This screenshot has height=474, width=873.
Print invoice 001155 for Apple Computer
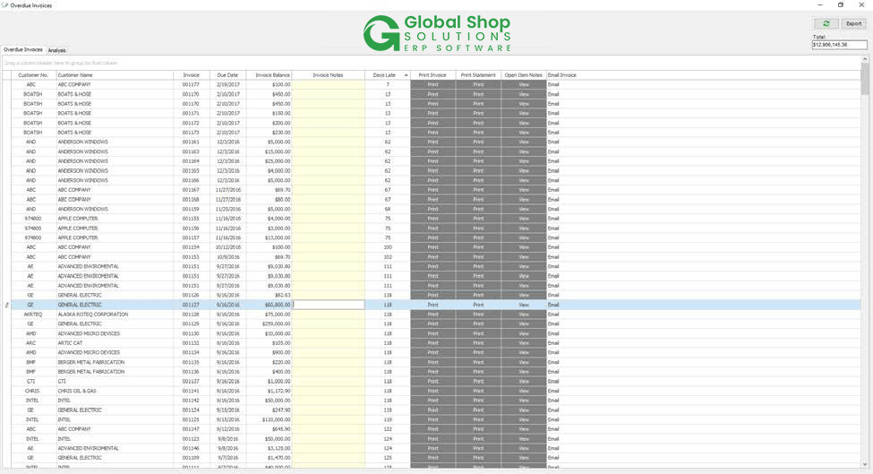[432, 219]
